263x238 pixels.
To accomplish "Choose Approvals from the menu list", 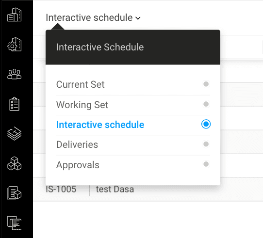I will (78, 165).
